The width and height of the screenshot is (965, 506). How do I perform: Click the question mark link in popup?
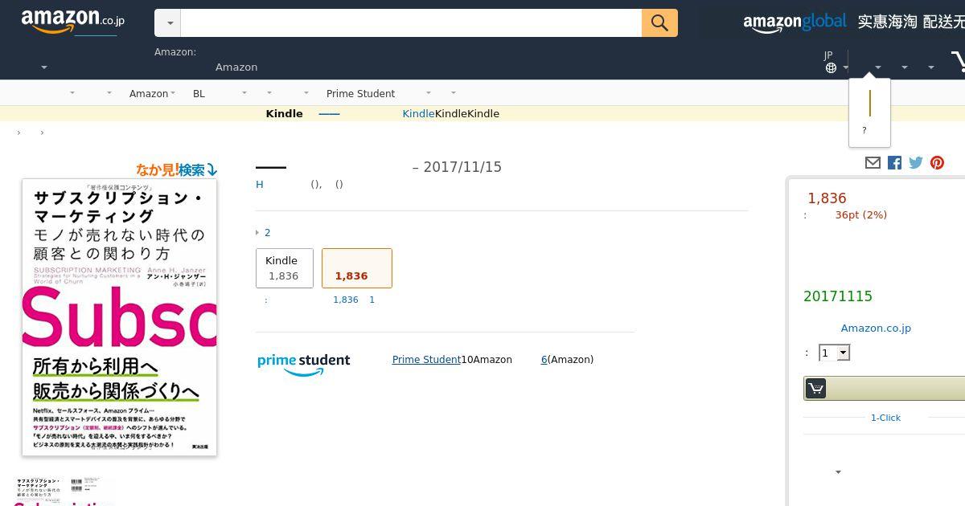[x=864, y=131]
